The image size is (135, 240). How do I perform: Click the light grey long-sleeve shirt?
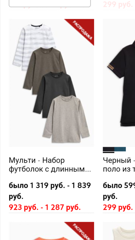click(66, 119)
